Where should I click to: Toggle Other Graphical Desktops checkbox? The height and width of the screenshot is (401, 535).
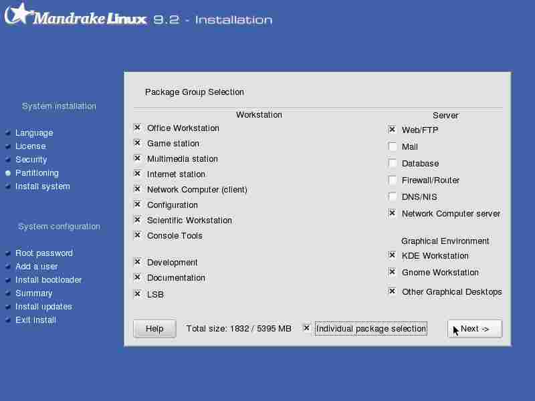coord(393,291)
